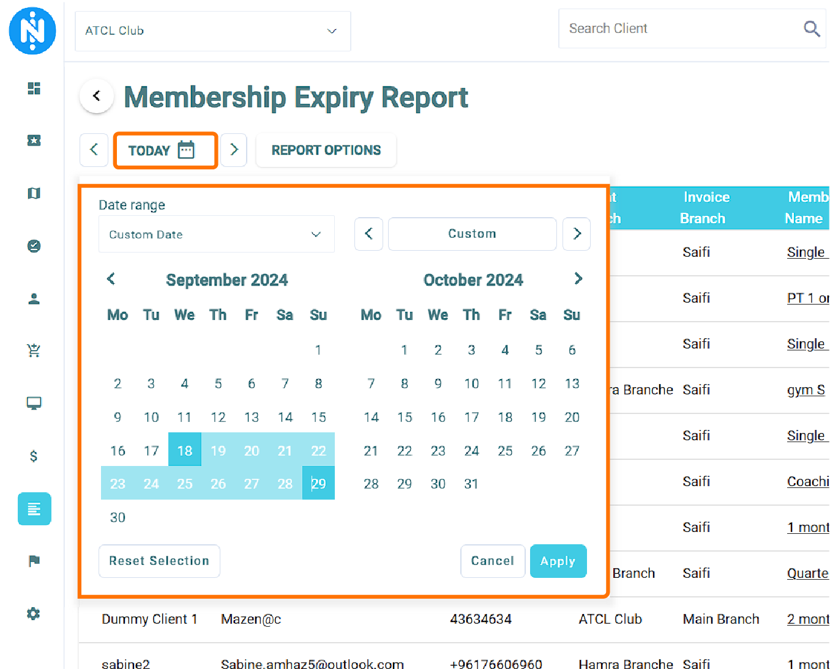The width and height of the screenshot is (830, 669).
Task: Open the Custom Date dropdown
Action: click(216, 234)
